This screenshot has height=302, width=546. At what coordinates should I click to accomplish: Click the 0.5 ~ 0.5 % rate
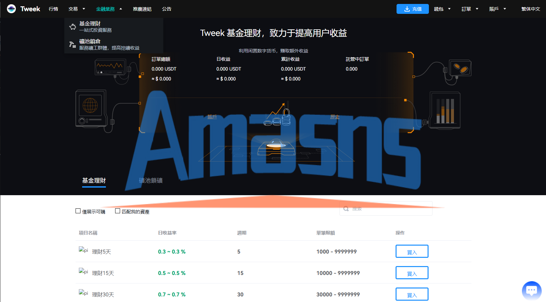[172, 273]
